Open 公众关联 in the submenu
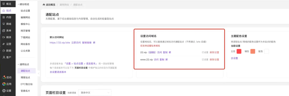Screen dimensions: 289x96 tap(25, 51)
